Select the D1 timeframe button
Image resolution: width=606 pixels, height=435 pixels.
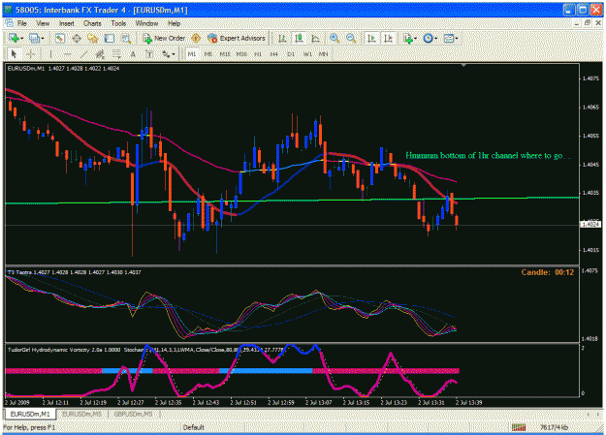(x=291, y=54)
